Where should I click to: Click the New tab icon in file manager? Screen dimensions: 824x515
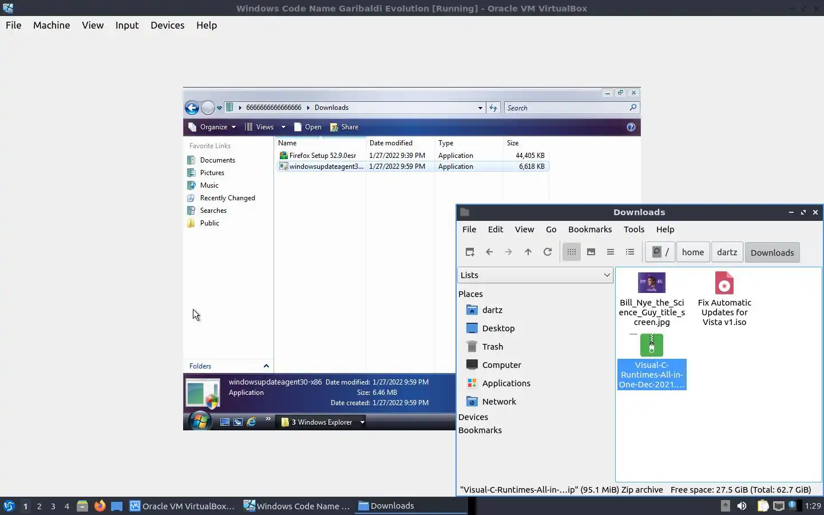(x=470, y=252)
